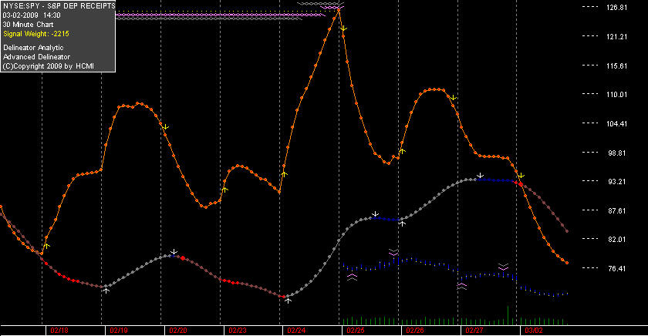
Task: Click the pink chevron below the 02/25 price bars
Action: point(352,277)
